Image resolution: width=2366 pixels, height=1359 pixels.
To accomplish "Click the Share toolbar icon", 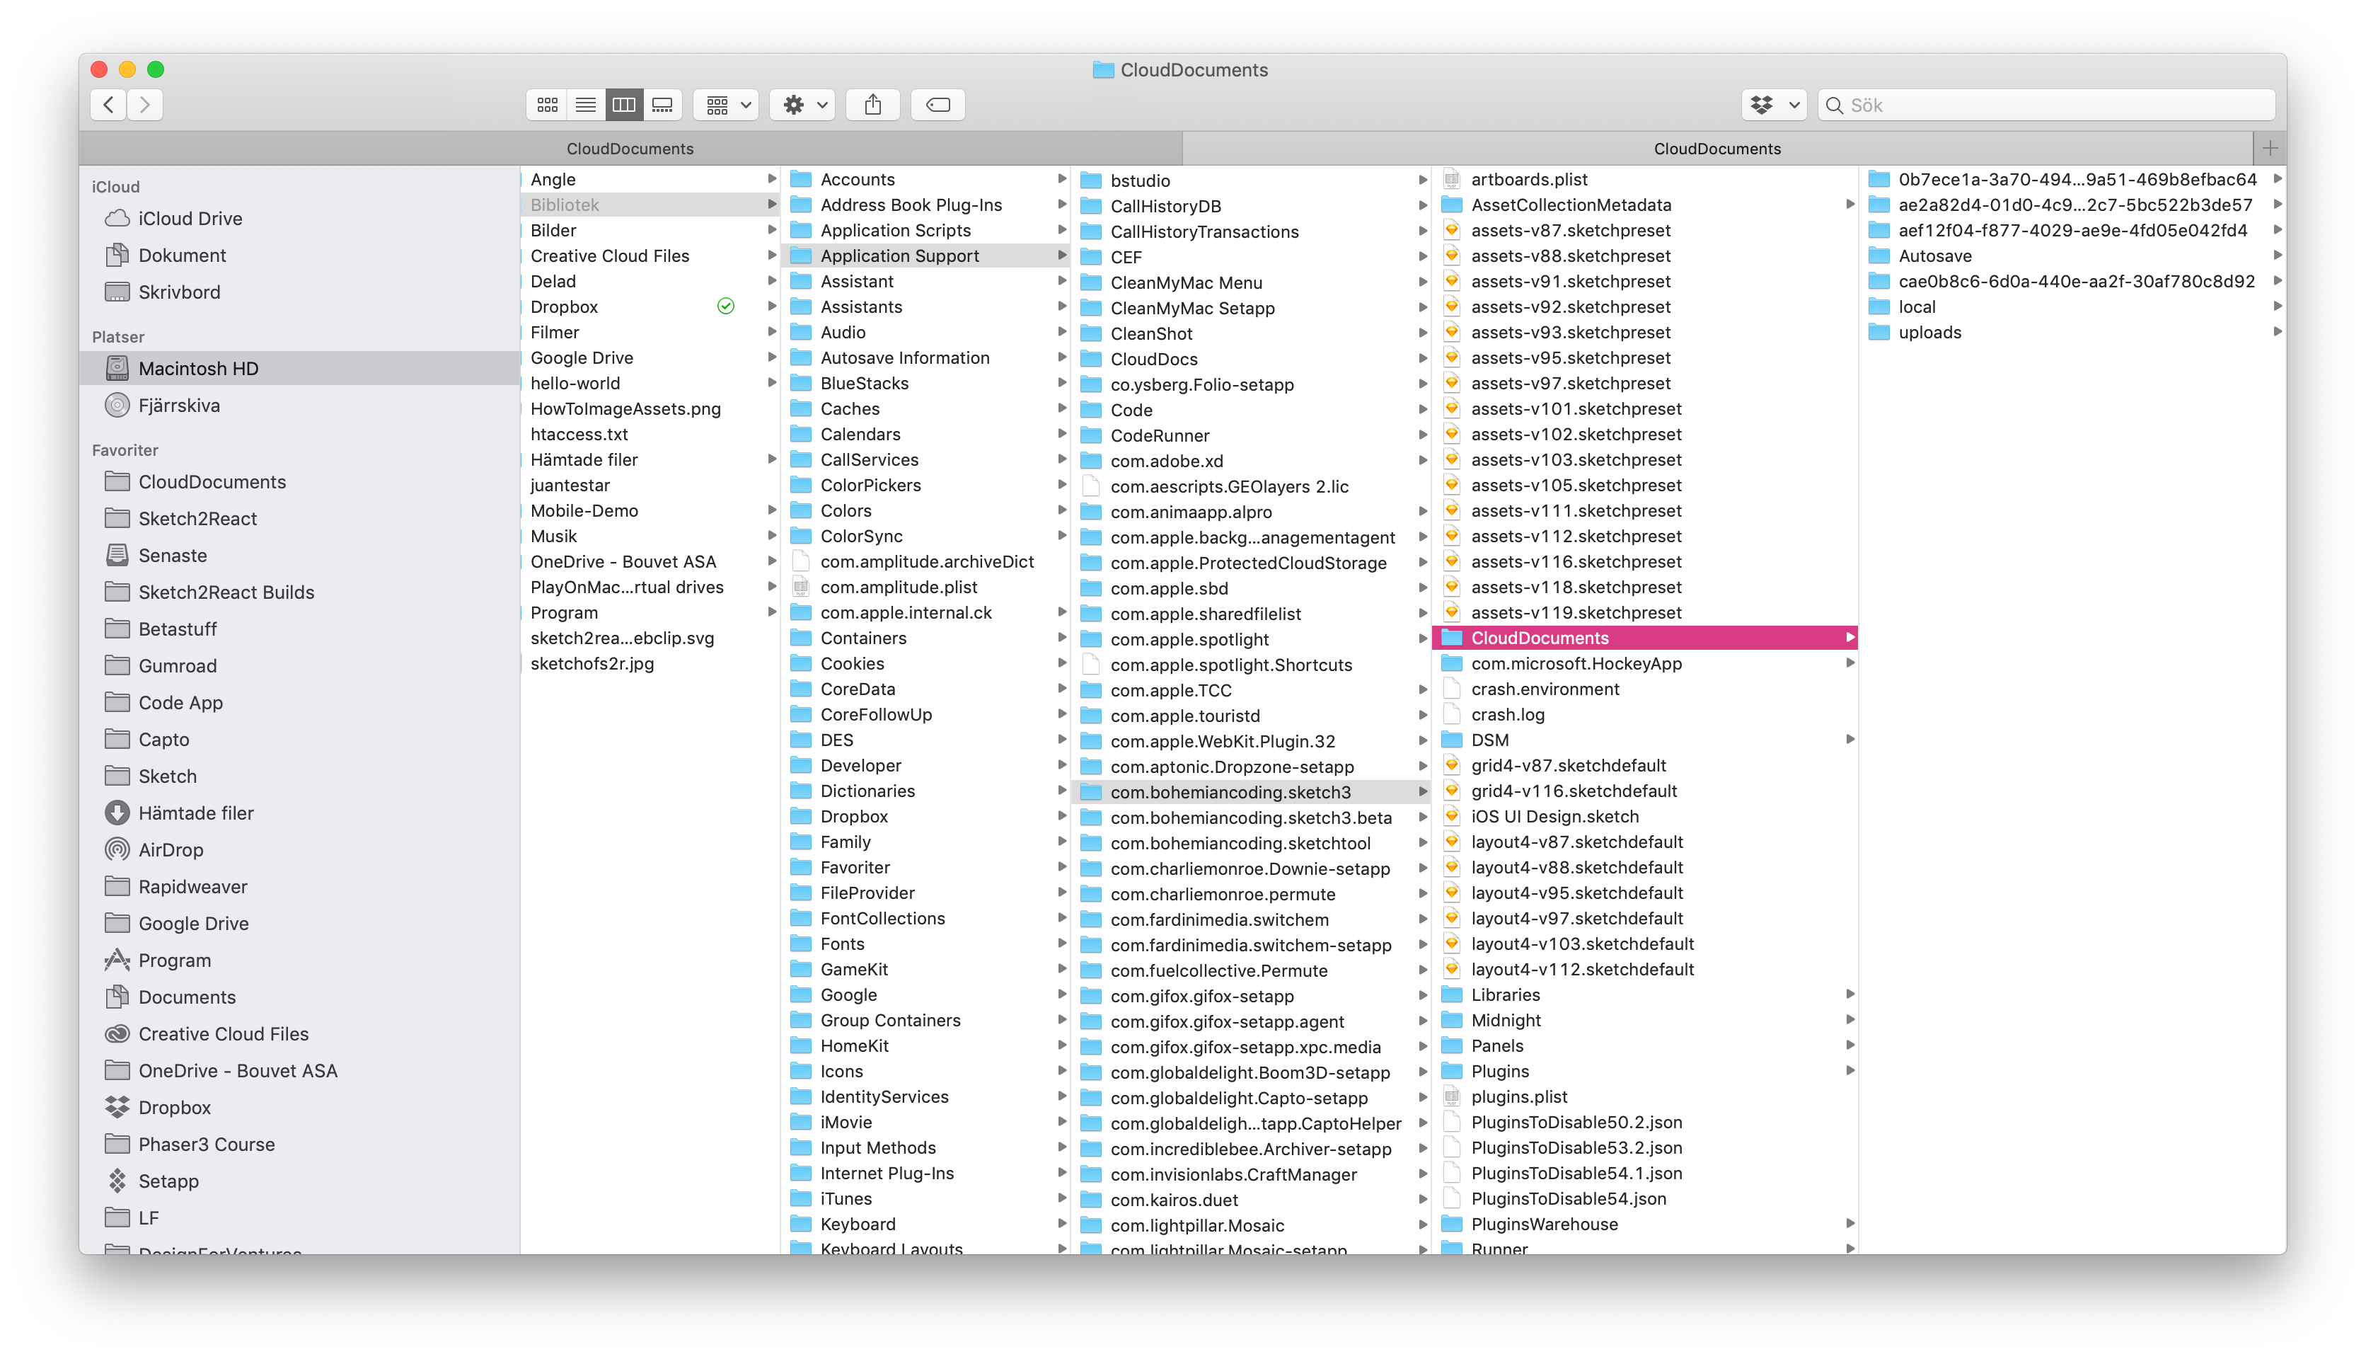I will click(x=872, y=105).
